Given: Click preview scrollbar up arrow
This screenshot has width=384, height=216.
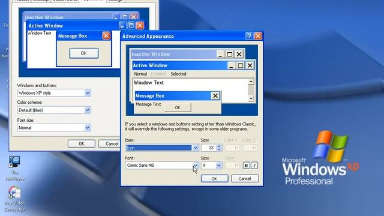Looking at the screenshot, I should tap(251, 82).
